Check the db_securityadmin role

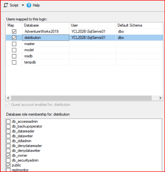coord(9,160)
